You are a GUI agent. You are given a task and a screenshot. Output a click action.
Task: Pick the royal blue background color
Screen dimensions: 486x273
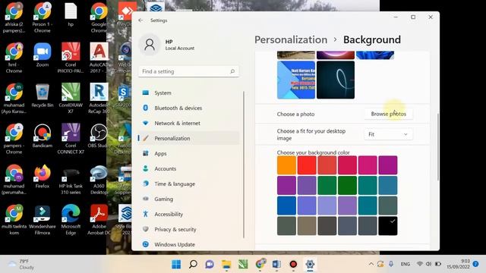pos(286,206)
